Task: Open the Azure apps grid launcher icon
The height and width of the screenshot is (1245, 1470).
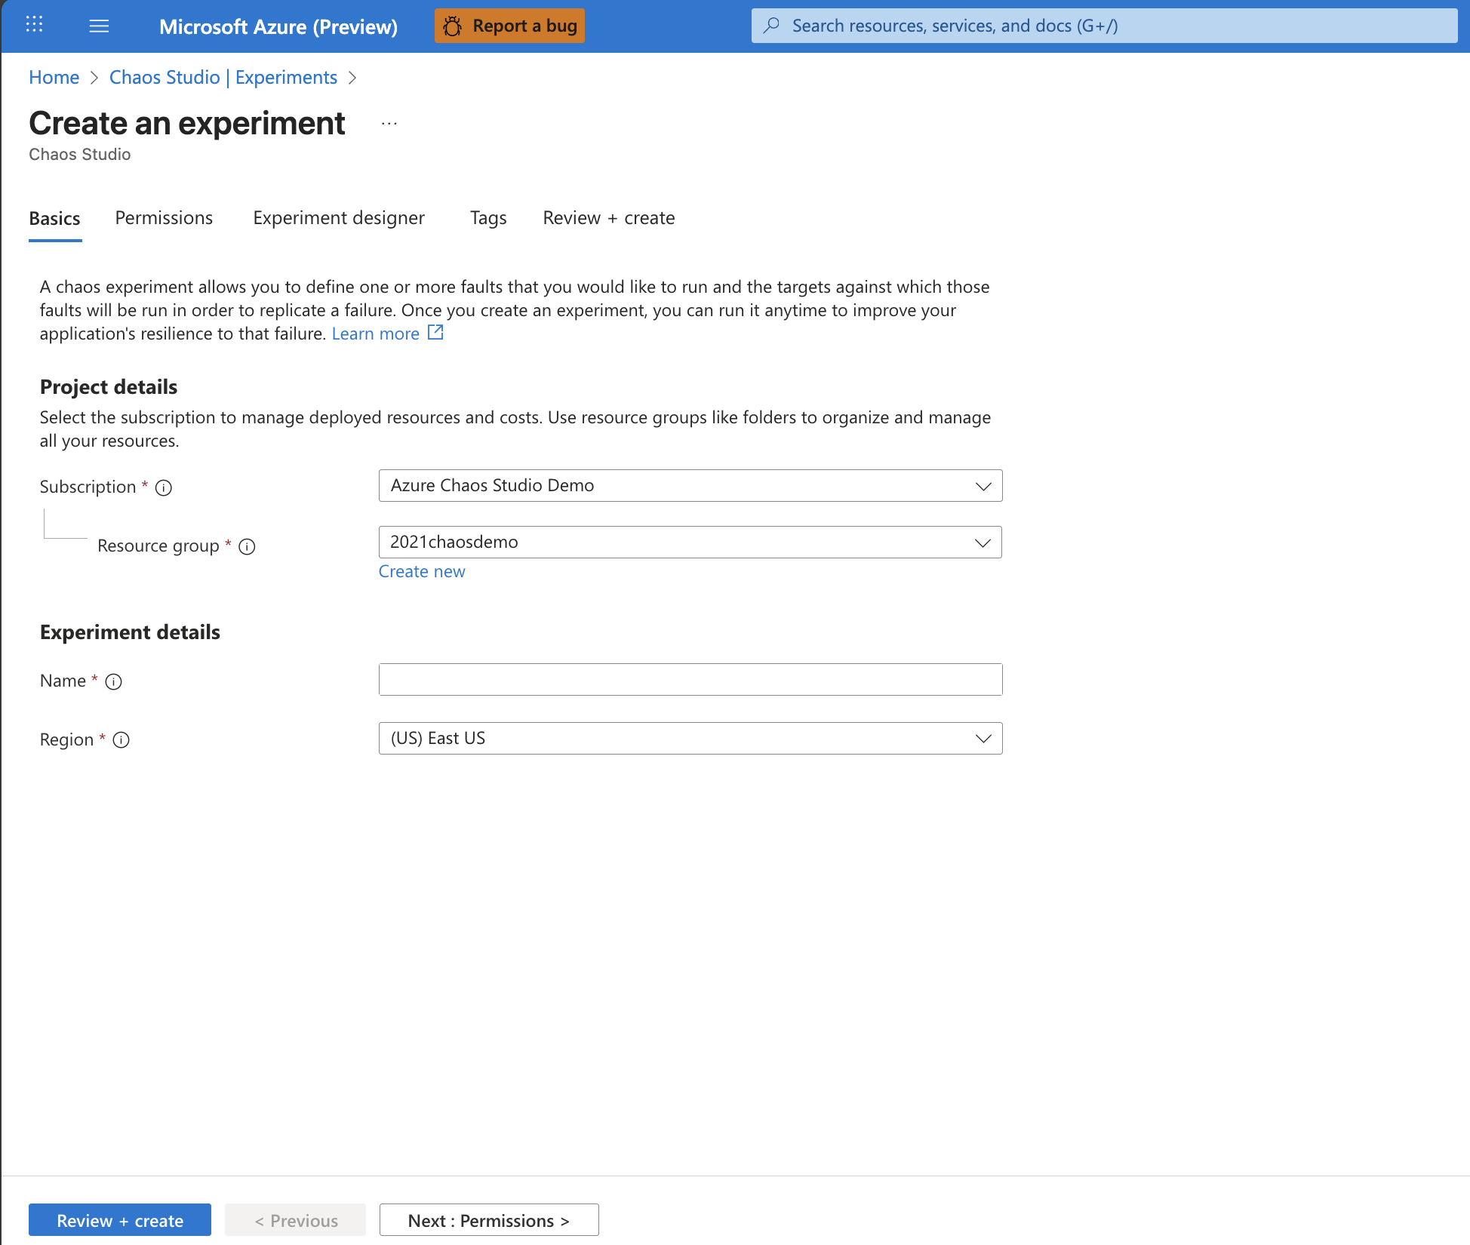Action: click(x=35, y=25)
